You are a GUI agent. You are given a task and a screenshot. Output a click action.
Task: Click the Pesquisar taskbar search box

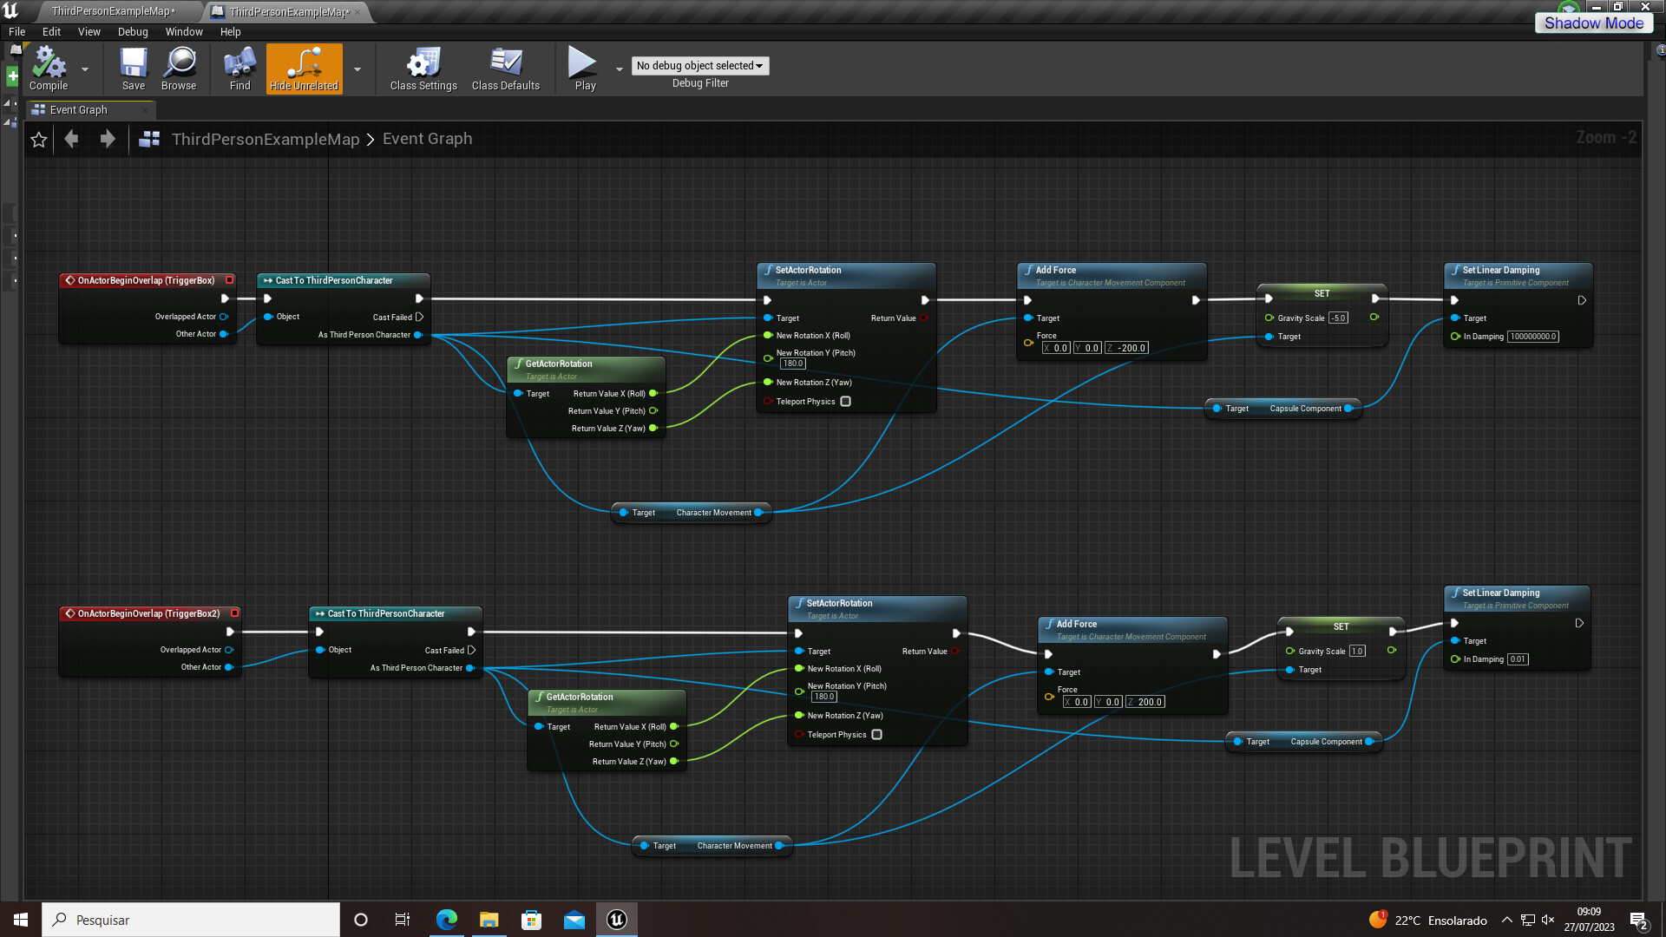(x=191, y=920)
